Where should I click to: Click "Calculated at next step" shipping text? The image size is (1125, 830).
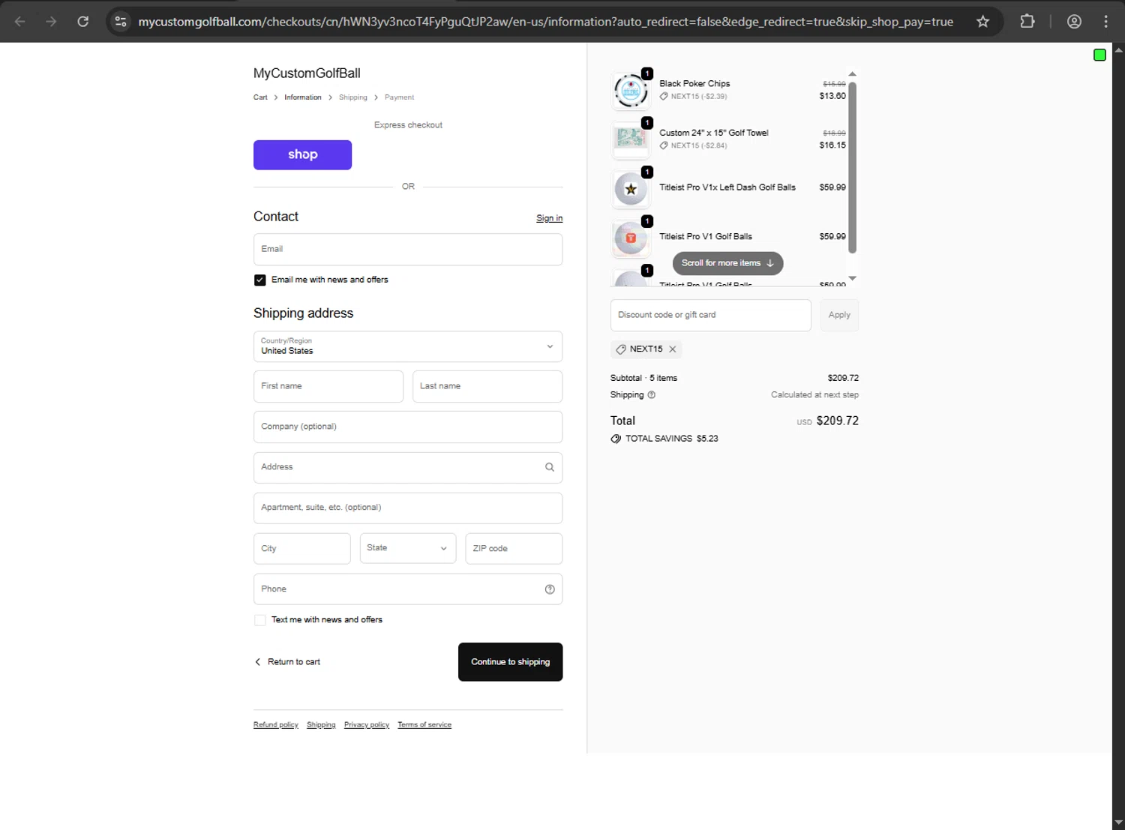pyautogui.click(x=814, y=395)
